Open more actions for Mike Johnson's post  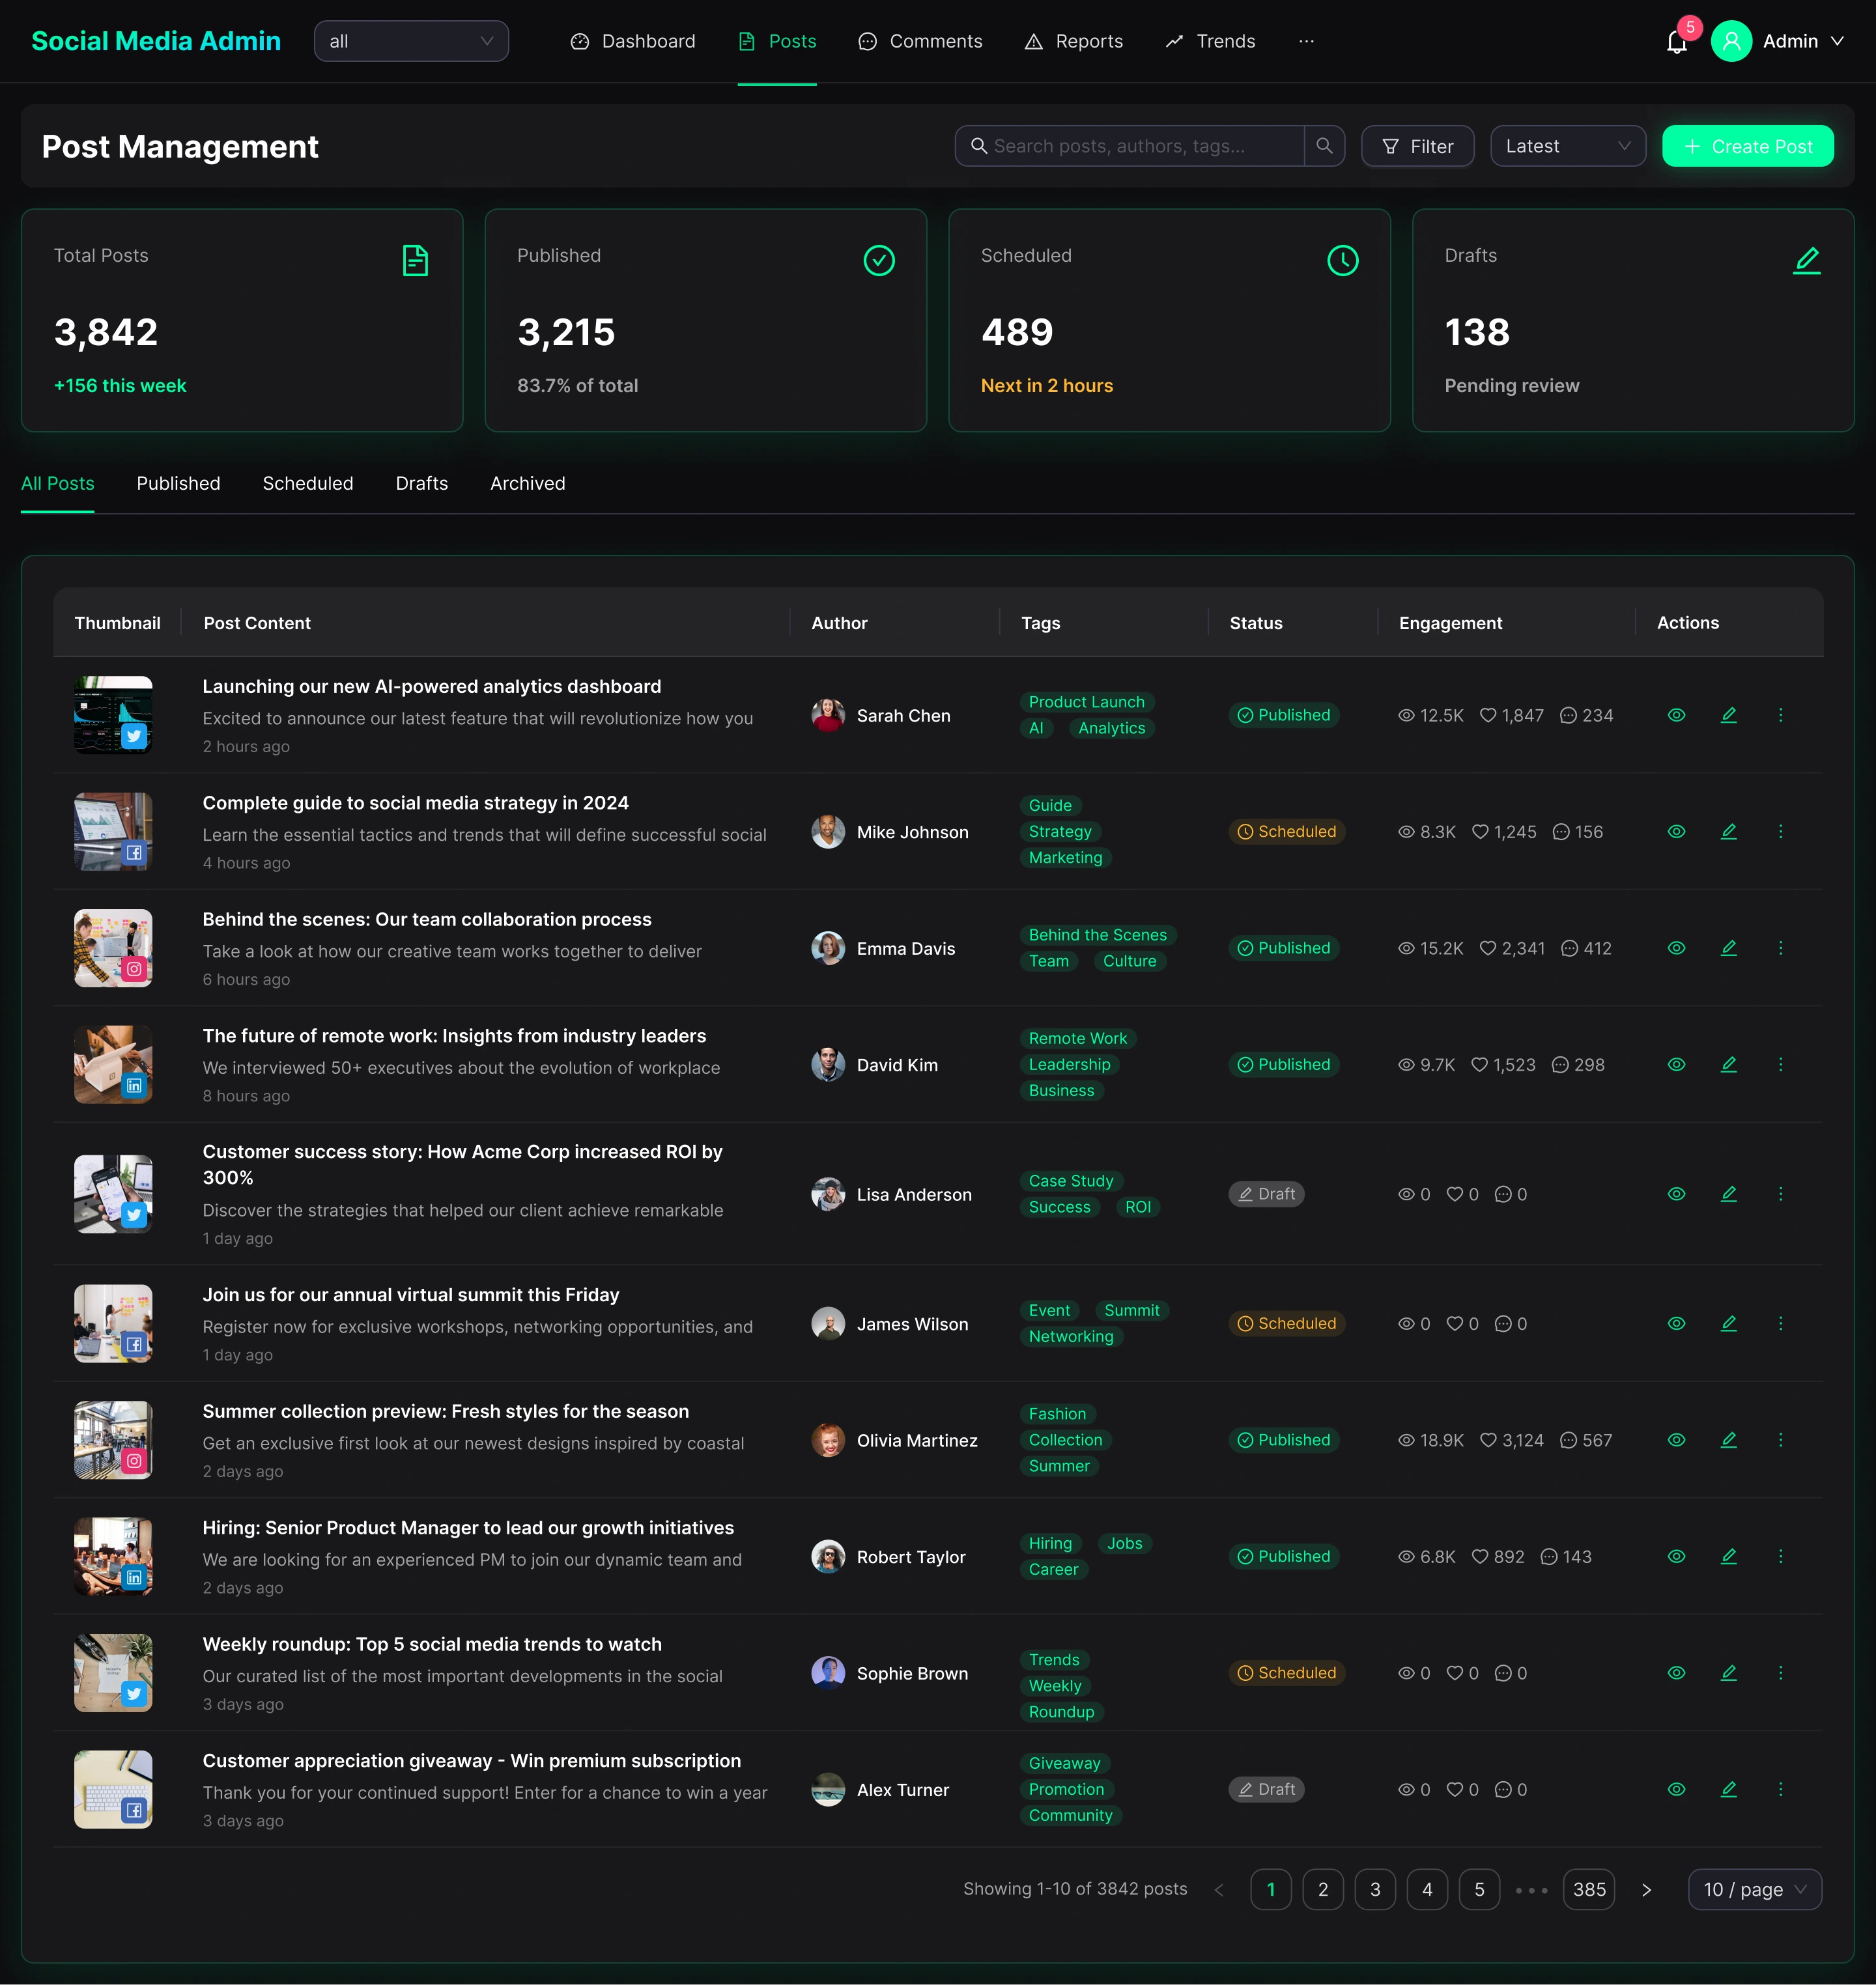[1780, 832]
